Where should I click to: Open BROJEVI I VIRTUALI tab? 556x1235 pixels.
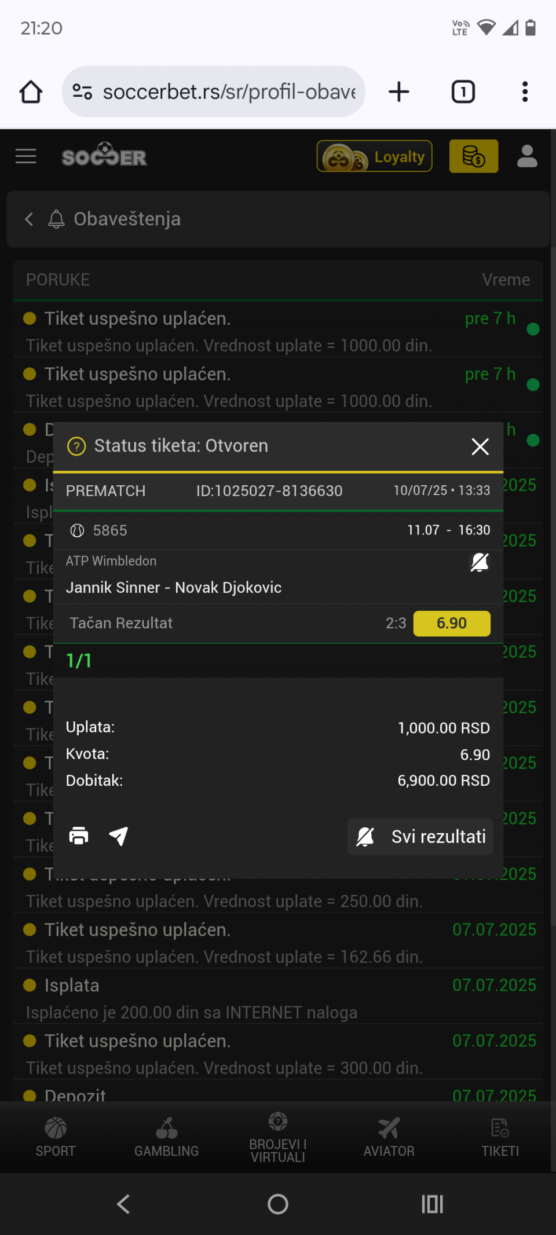[278, 1137]
